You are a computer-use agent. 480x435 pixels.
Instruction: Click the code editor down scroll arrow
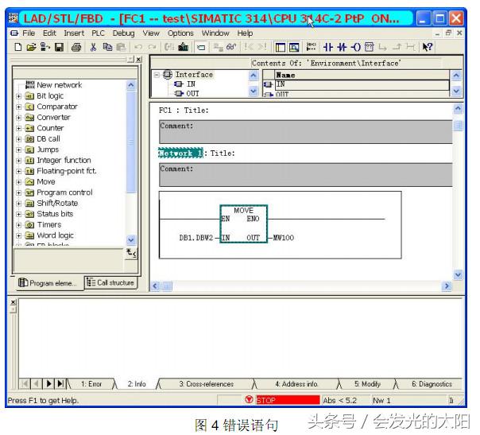(458, 275)
